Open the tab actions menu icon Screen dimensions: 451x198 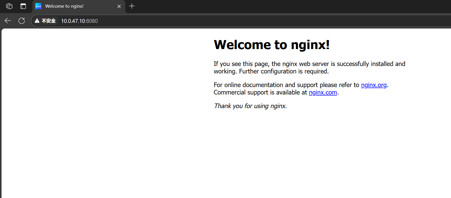[23, 6]
